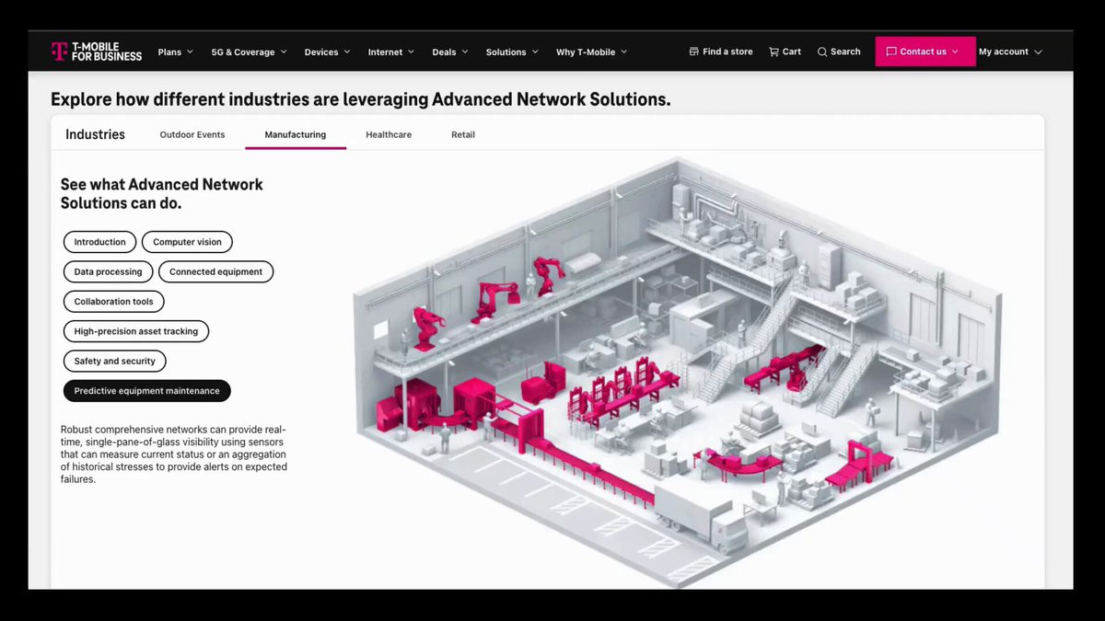Open the Solutions dropdown

[512, 52]
